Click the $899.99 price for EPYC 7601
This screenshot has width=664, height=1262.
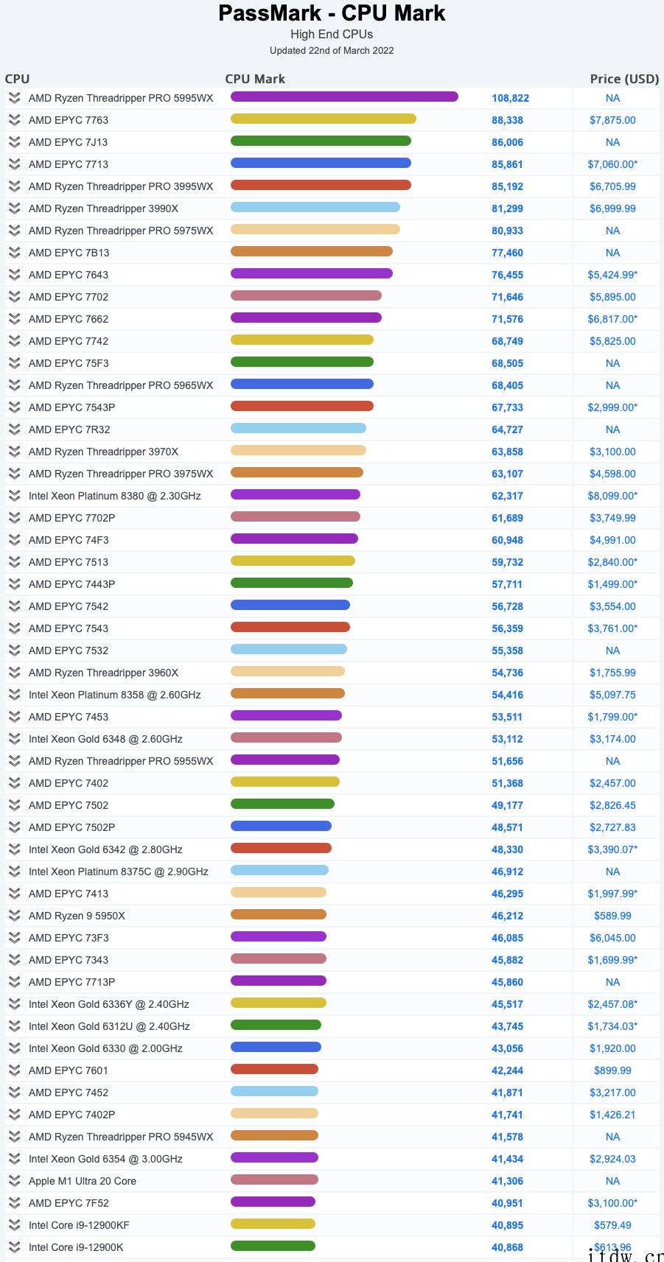tap(612, 1070)
